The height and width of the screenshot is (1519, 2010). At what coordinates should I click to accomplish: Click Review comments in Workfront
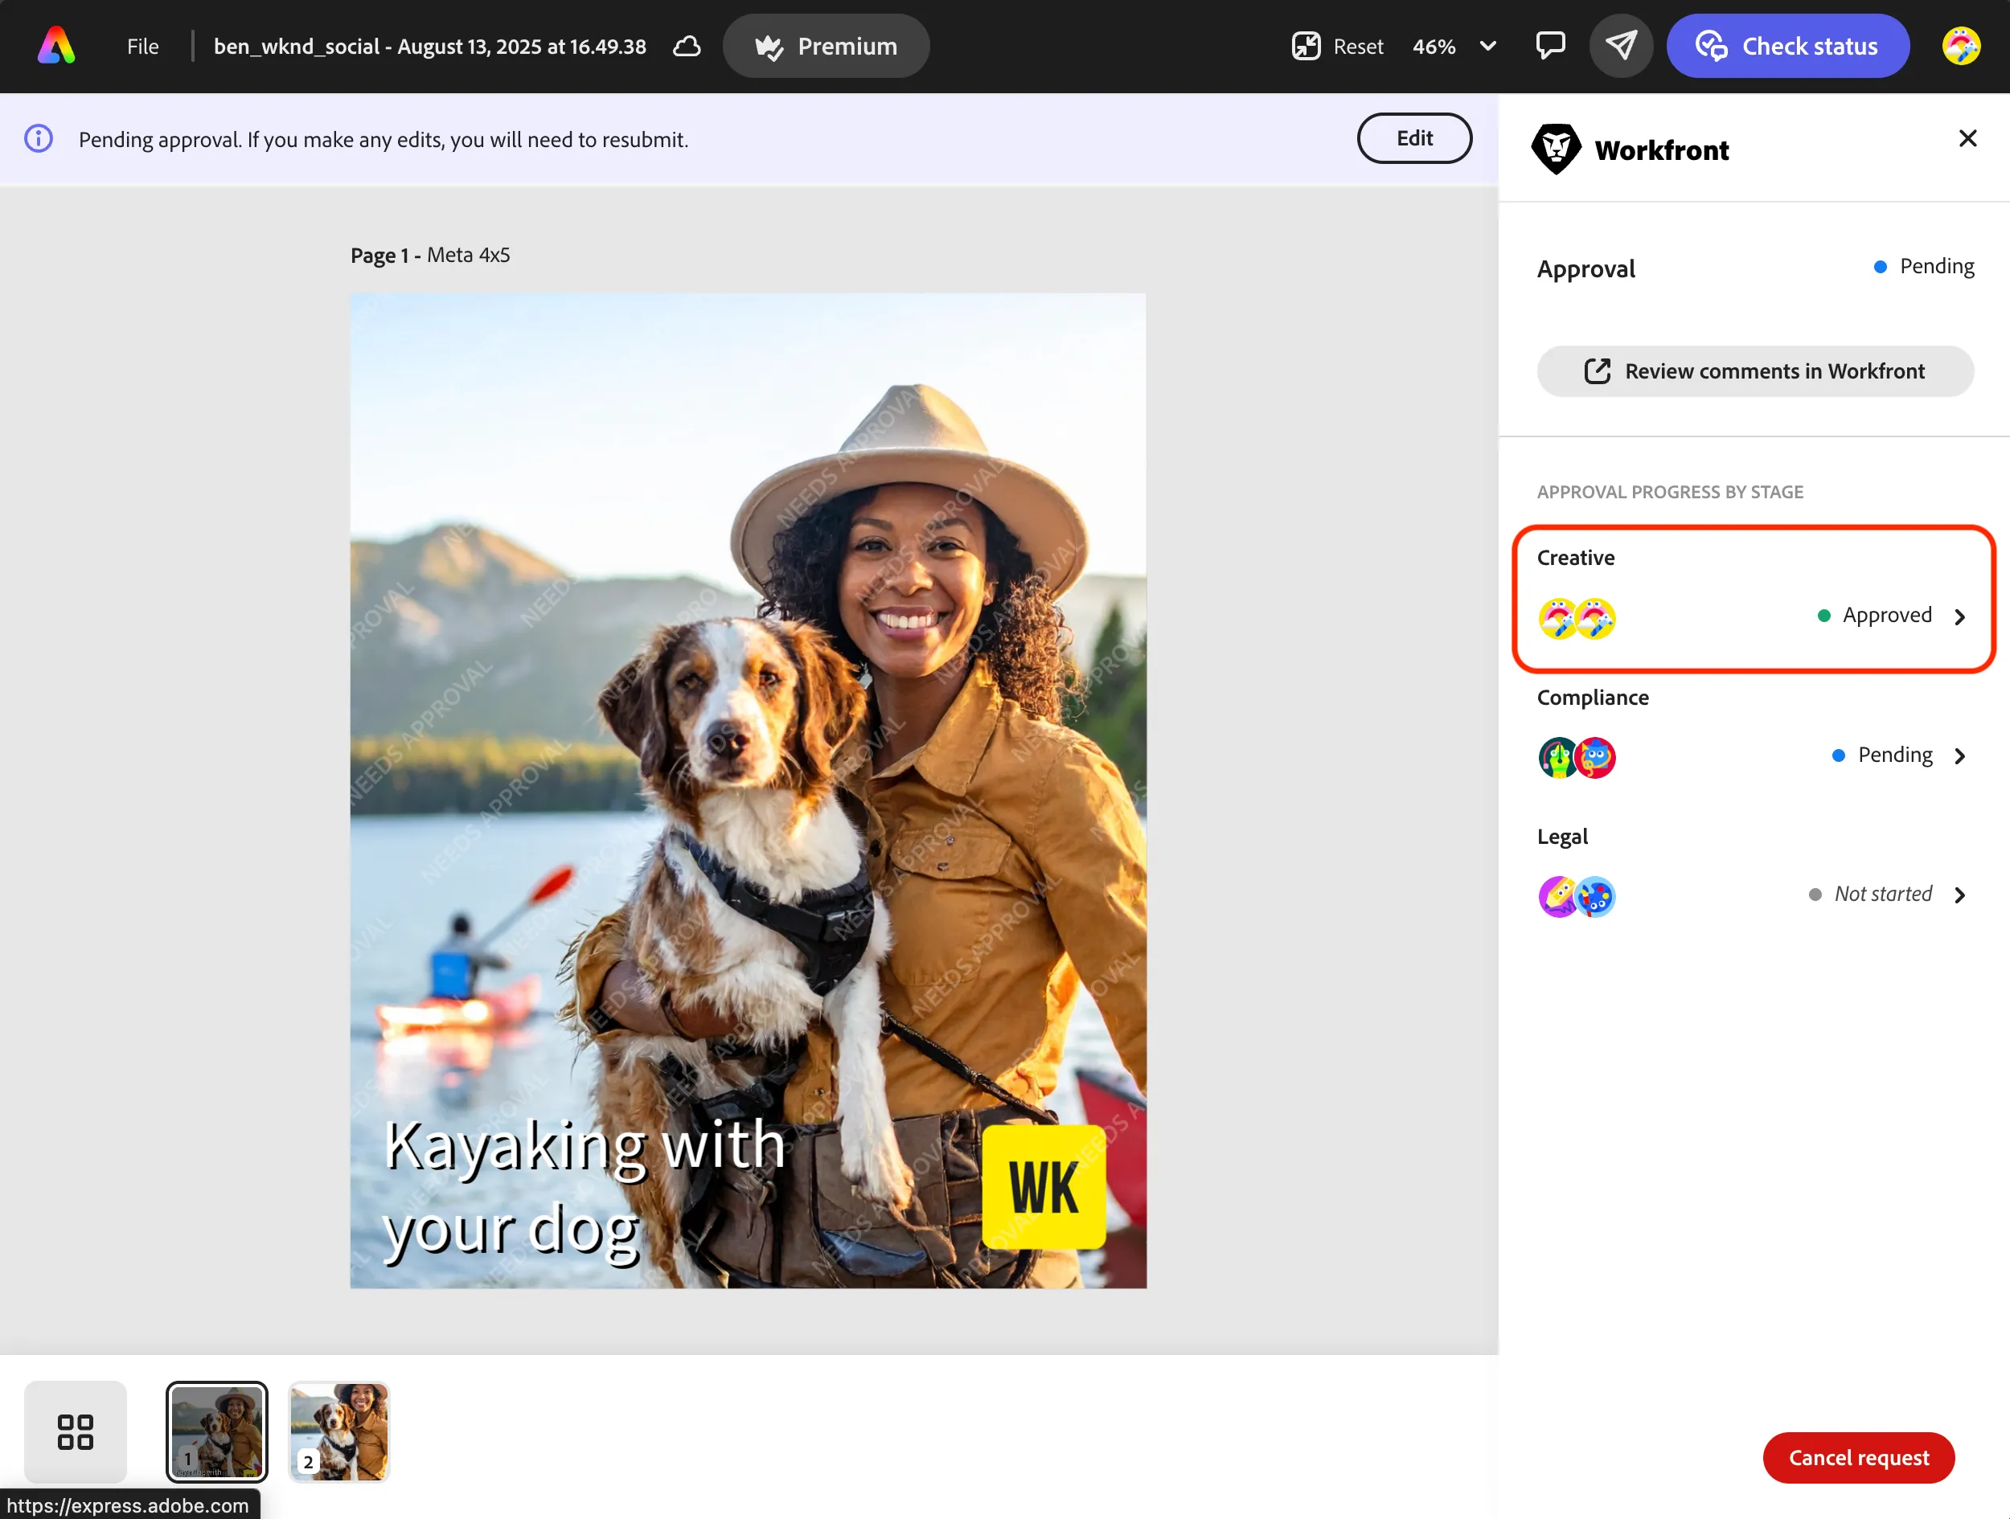coord(1754,371)
